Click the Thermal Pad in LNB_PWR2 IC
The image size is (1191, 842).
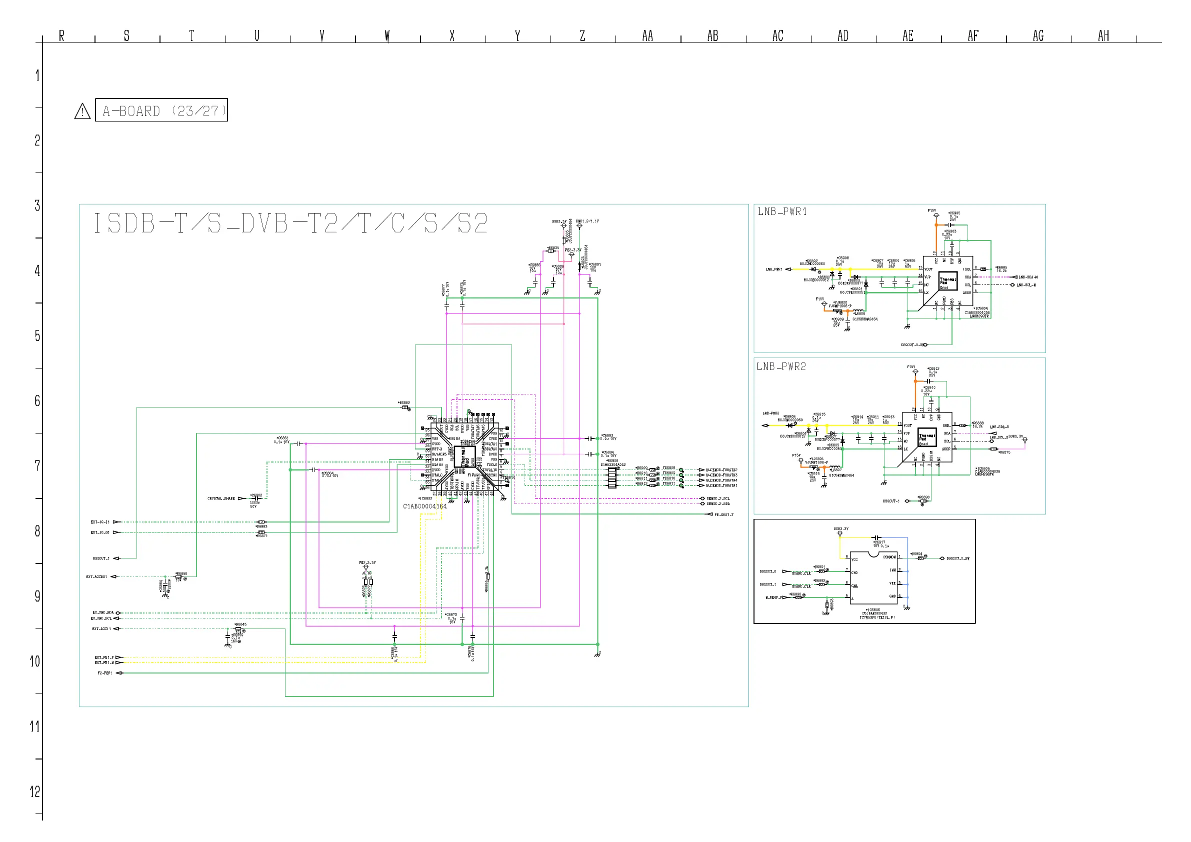pyautogui.click(x=927, y=437)
